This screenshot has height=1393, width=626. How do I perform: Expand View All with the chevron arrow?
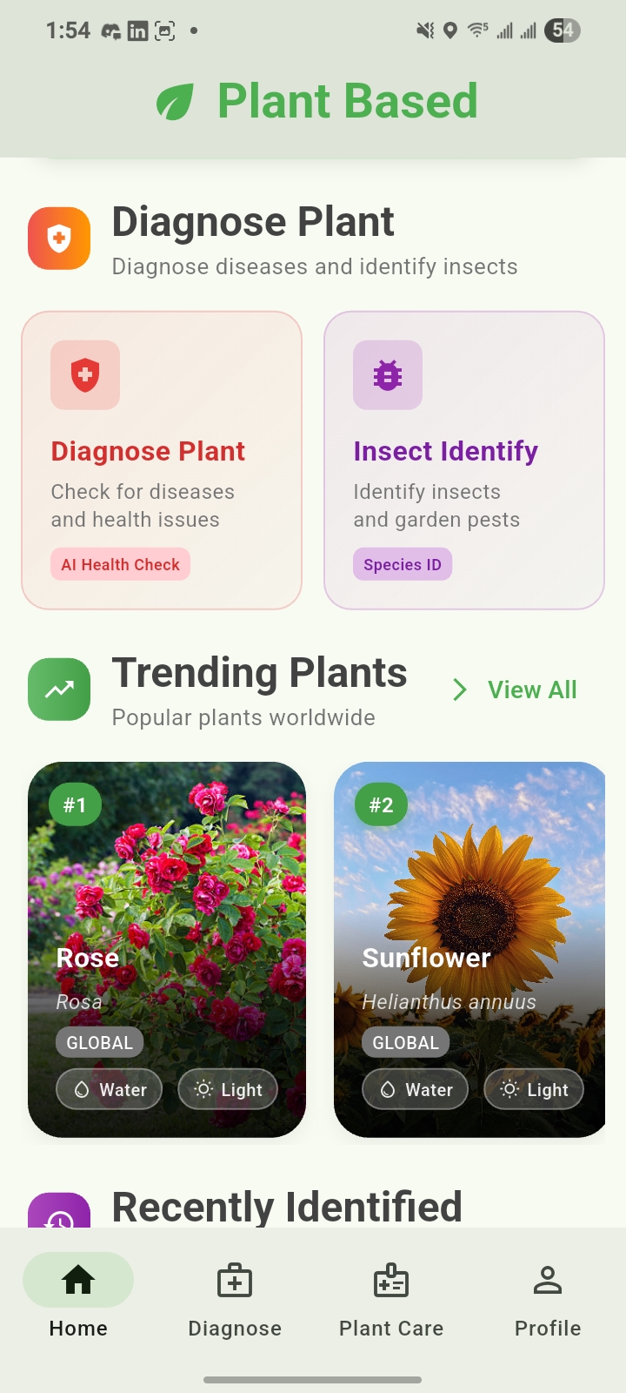point(458,689)
